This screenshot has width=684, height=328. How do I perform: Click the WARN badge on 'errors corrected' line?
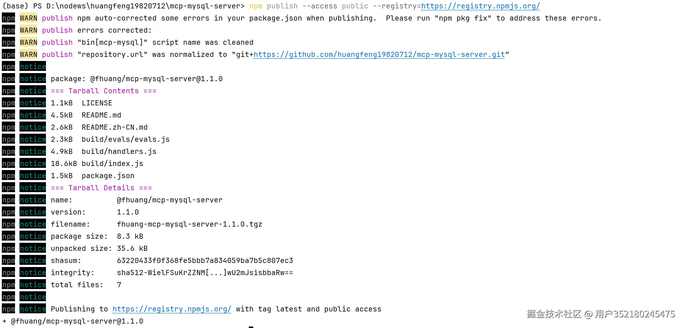(28, 30)
